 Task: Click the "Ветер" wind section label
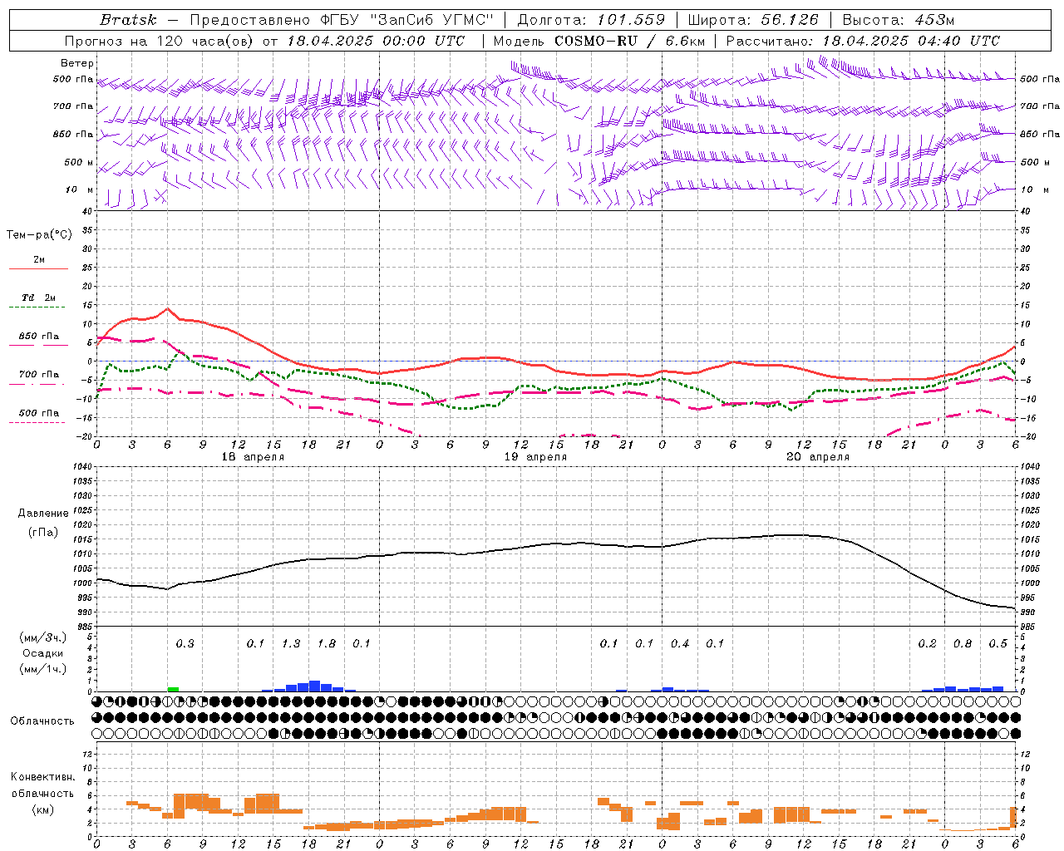tap(77, 63)
